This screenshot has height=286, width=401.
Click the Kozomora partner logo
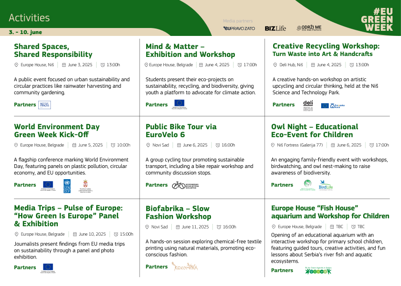click(185, 266)
